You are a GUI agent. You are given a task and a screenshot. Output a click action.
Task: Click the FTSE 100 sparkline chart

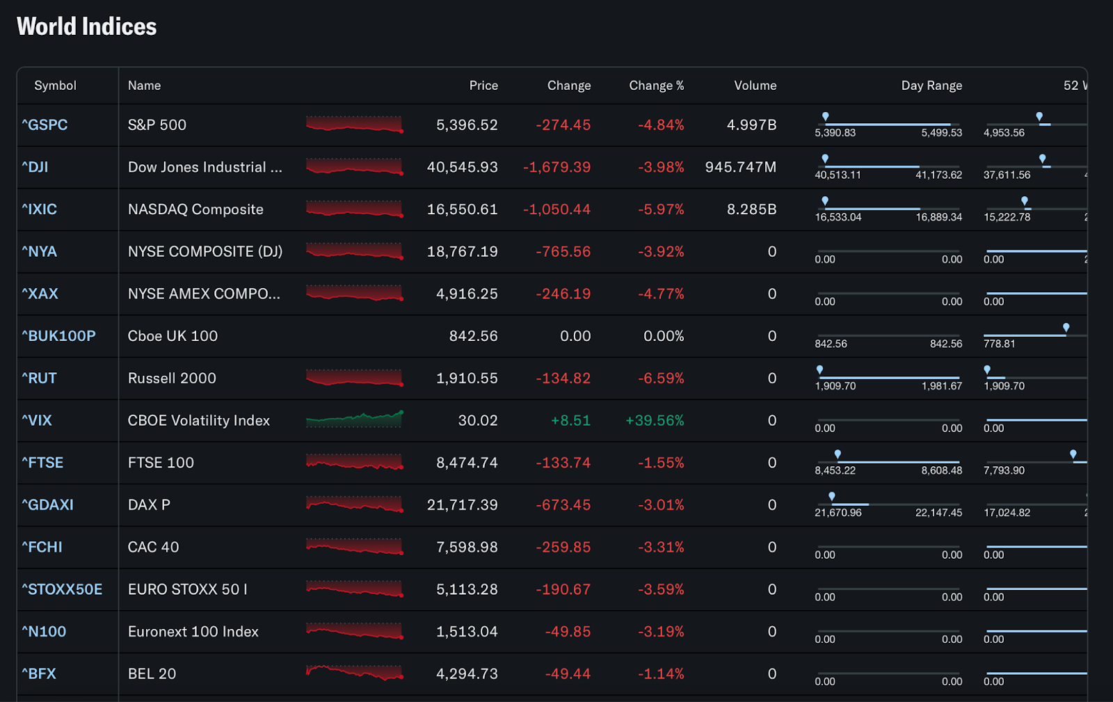coord(355,462)
